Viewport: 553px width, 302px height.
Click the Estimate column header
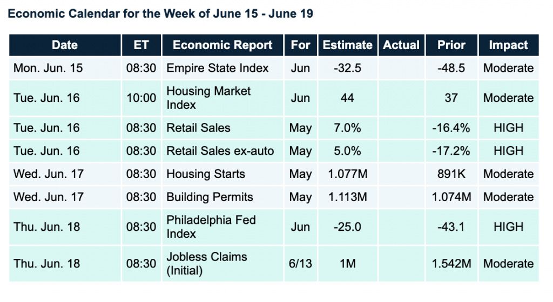pos(347,45)
